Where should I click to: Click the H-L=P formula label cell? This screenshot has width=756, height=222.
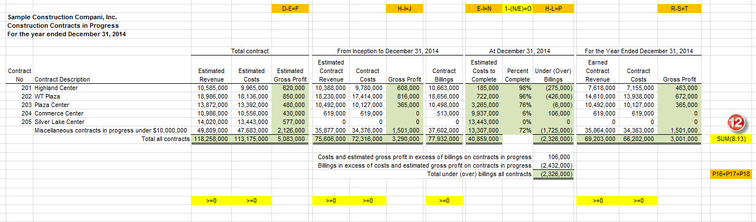coord(553,8)
